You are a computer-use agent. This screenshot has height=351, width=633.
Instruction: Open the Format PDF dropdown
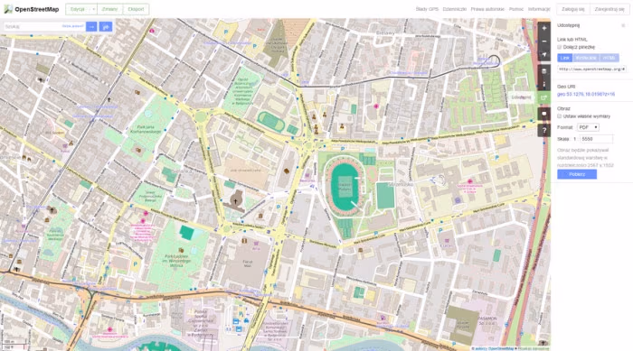pos(588,127)
